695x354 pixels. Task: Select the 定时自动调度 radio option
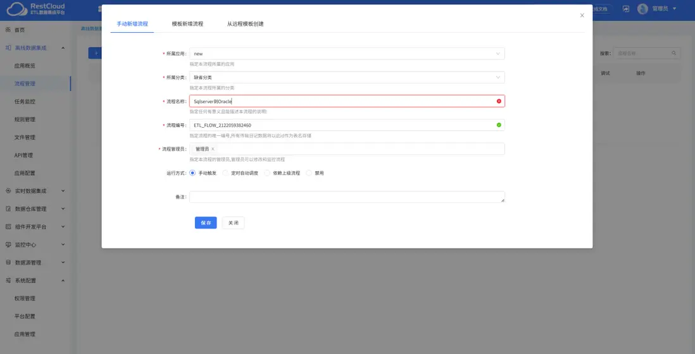(x=225, y=173)
